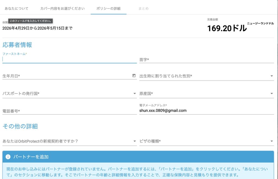The width and height of the screenshot is (278, 179).
Task: Click the パートナーを追加 banner heading
Action: tap(31, 157)
